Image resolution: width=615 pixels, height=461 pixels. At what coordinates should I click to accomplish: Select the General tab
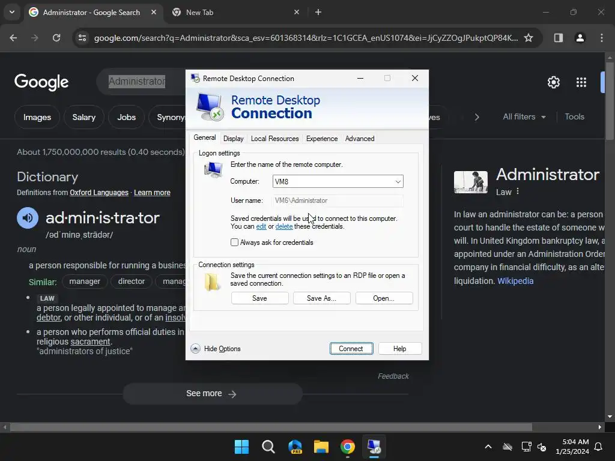(x=204, y=137)
